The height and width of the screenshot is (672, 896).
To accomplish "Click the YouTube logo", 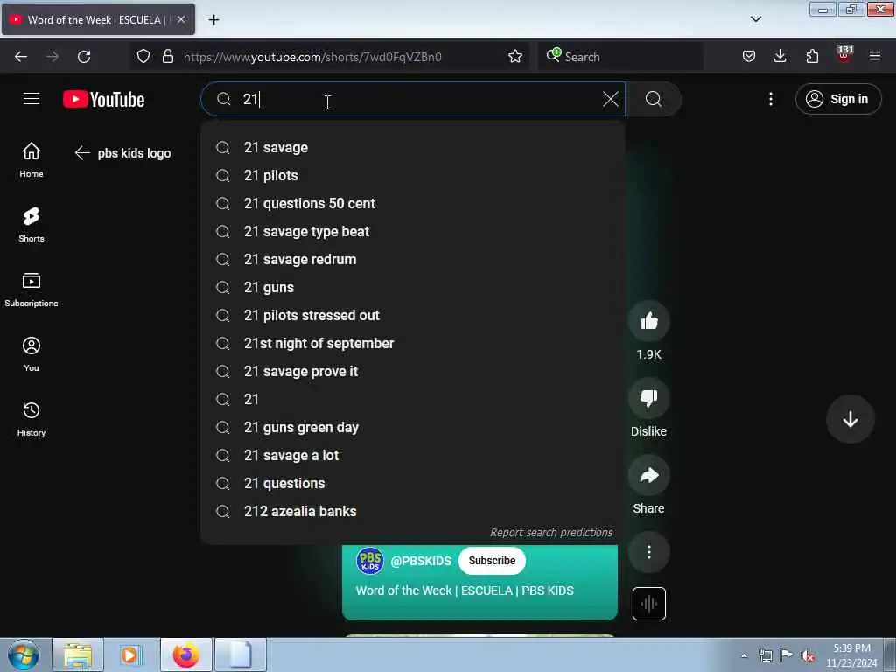I will click(103, 99).
